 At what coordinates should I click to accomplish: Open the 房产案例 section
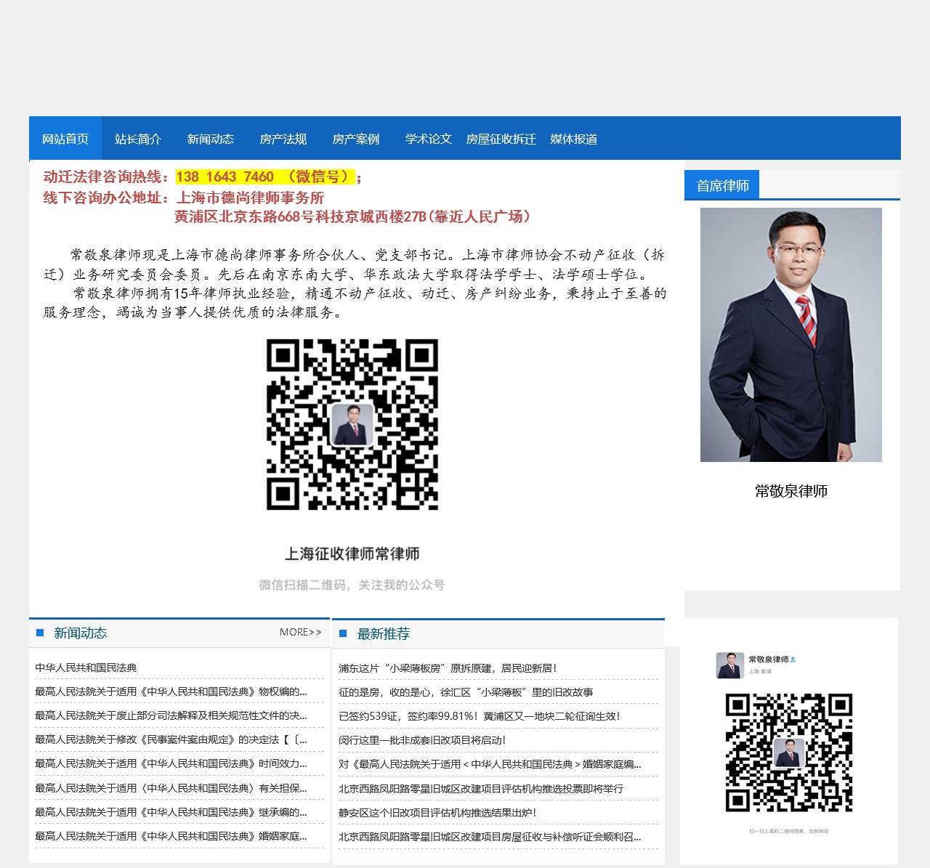356,139
